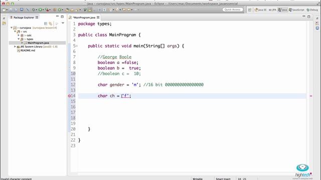The height and width of the screenshot is (180, 321).
Task: Minimize the editor area
Action: point(304,16)
